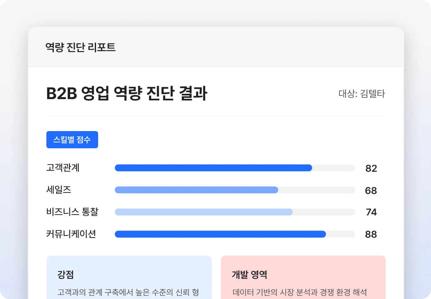Click the 대상: 김텔타 label

[362, 93]
